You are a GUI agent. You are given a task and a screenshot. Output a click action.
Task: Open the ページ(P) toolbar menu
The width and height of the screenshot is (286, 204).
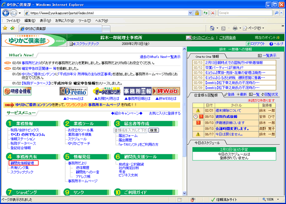pos(254,28)
